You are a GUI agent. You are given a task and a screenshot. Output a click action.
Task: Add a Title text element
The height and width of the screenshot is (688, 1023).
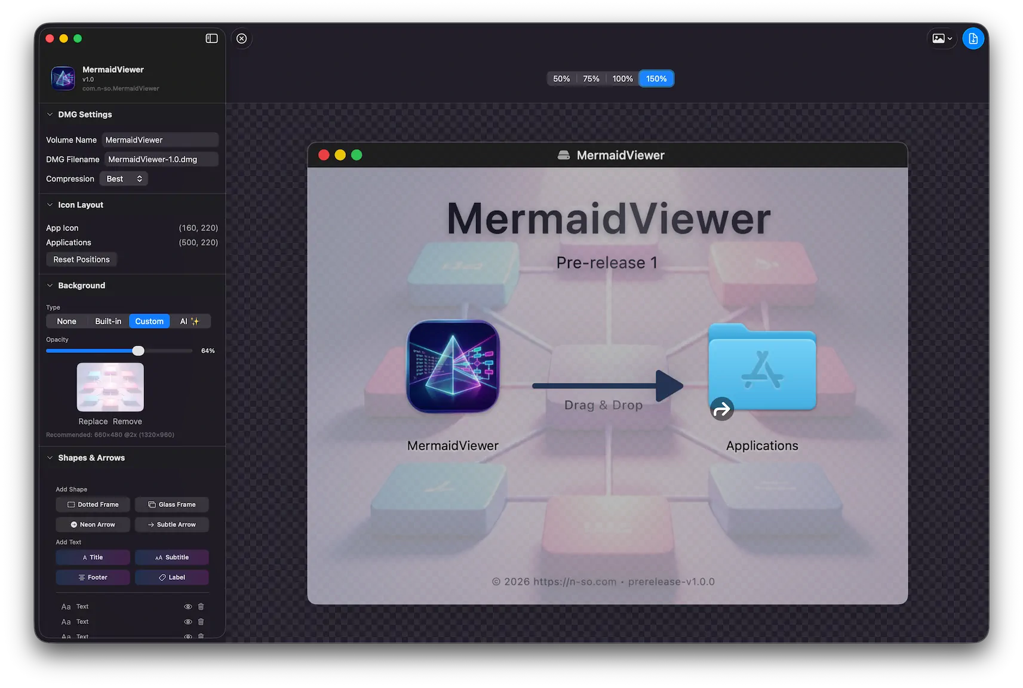[x=93, y=557]
